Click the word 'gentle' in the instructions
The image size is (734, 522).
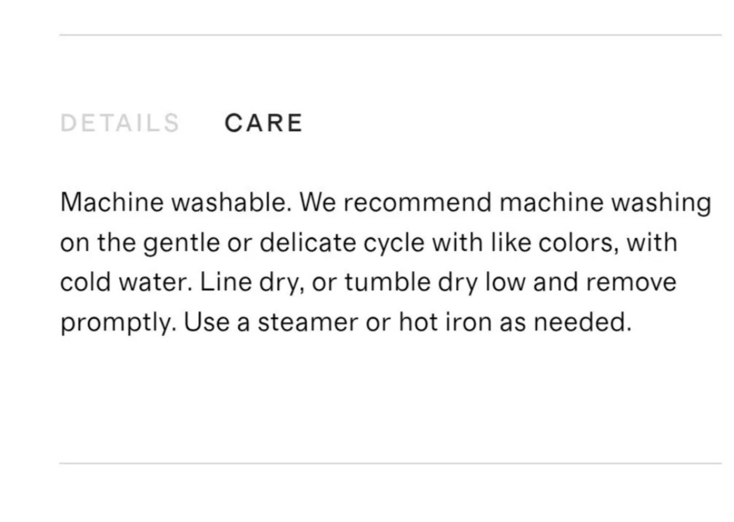pos(182,243)
